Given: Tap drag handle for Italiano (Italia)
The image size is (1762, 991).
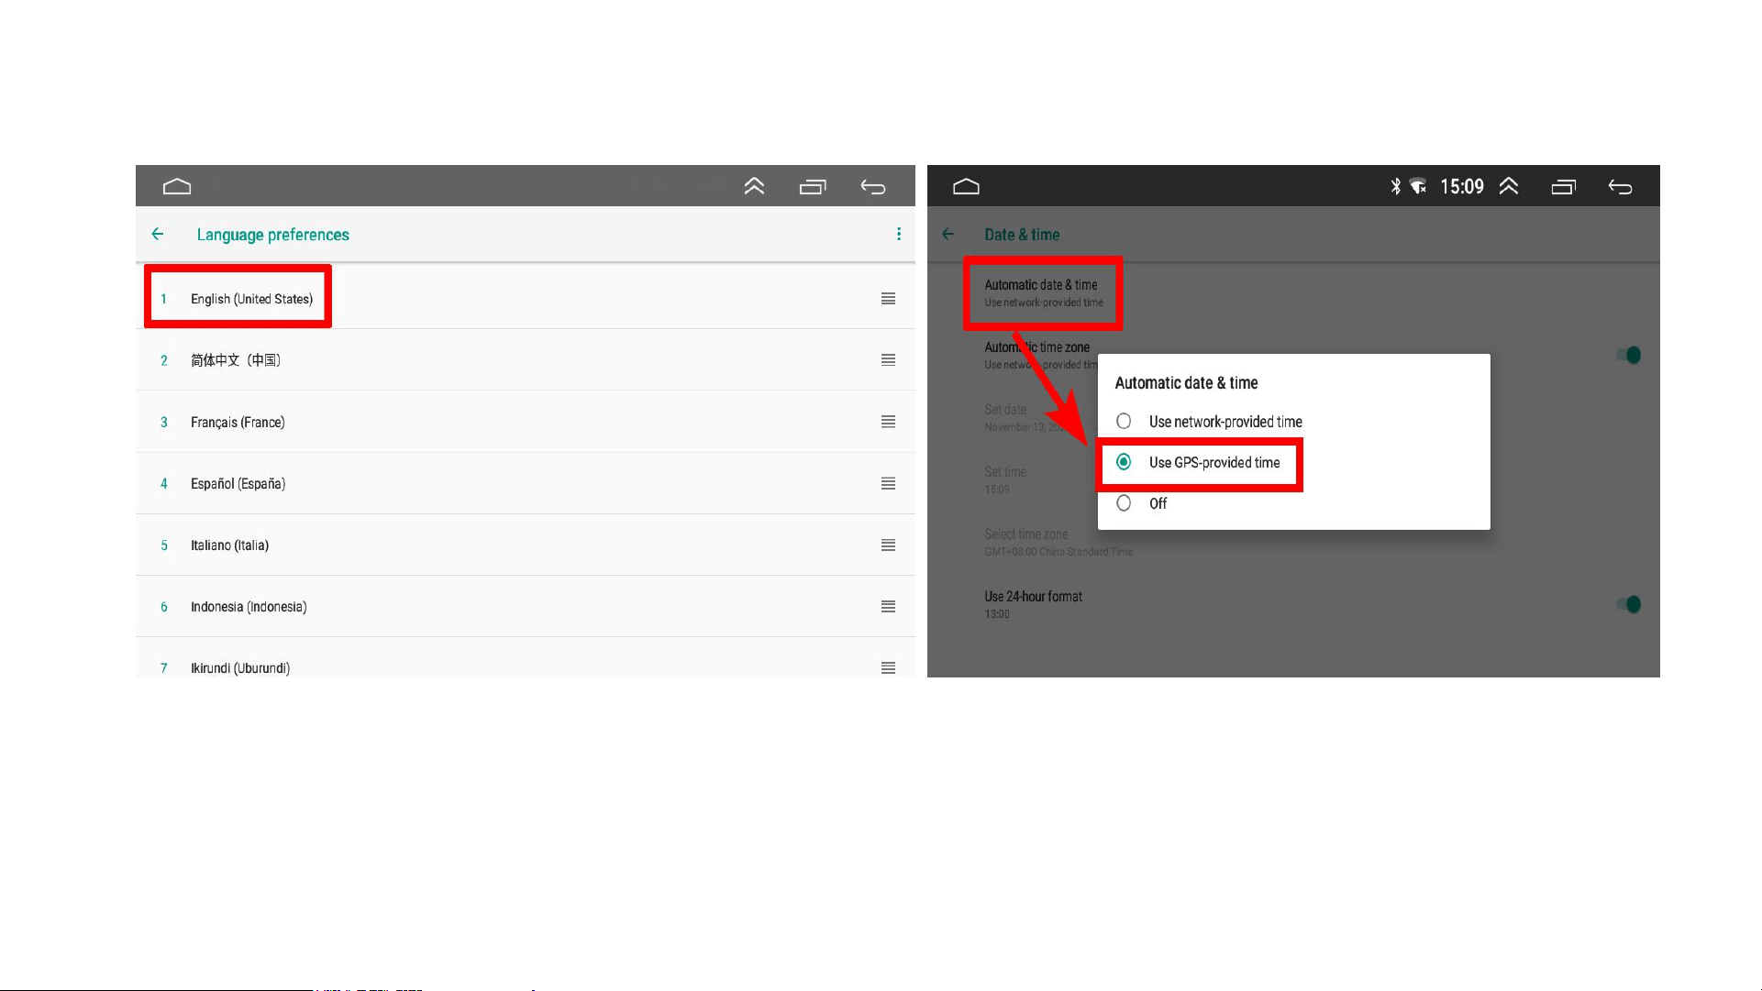Looking at the screenshot, I should tap(888, 545).
